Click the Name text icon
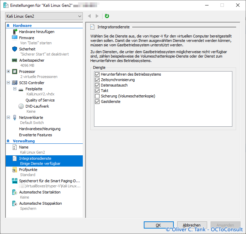This screenshot has width=246, height=234. click(x=15, y=147)
